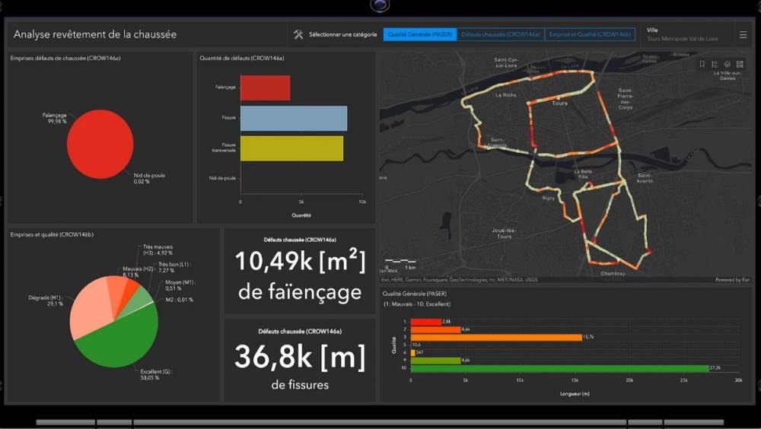Screen dimensions: 761x429
Task: Click the blue Fissure bar
Action: pos(293,118)
